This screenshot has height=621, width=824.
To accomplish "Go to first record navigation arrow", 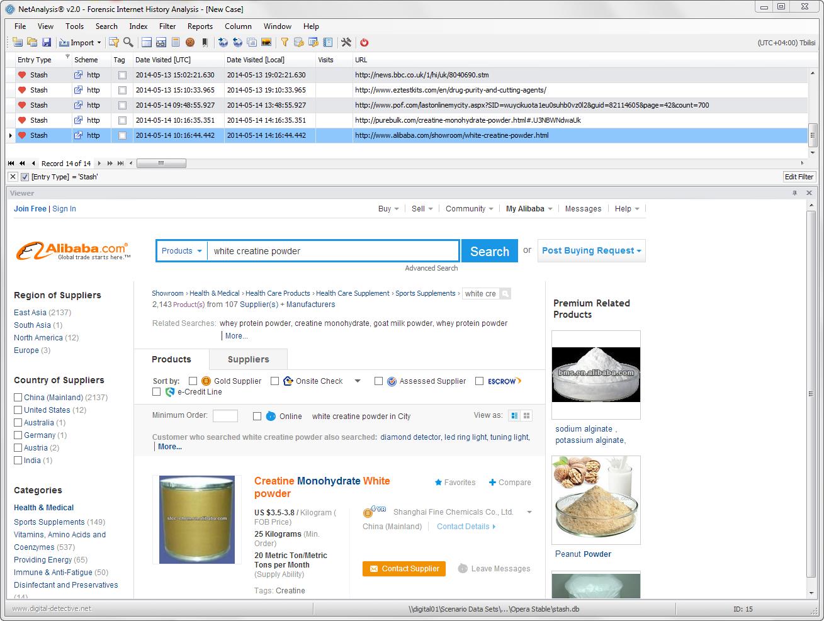I will click(11, 163).
